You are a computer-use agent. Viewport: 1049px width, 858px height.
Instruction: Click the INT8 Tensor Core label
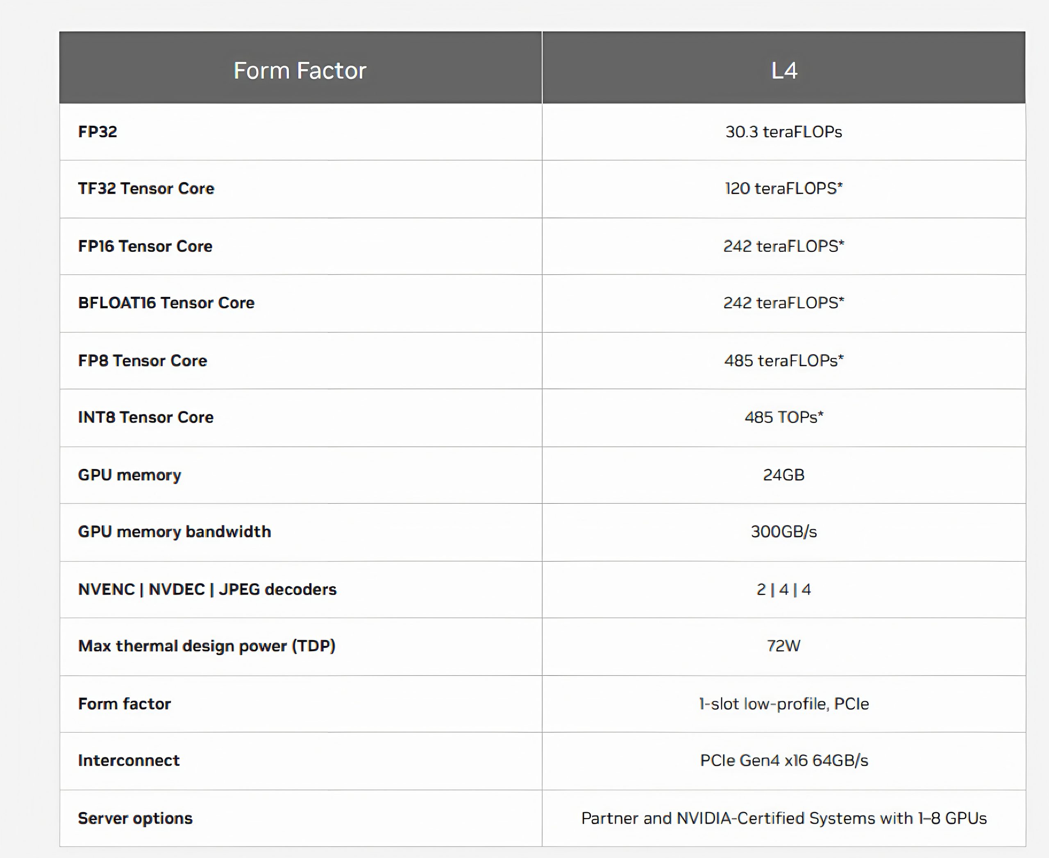click(145, 418)
